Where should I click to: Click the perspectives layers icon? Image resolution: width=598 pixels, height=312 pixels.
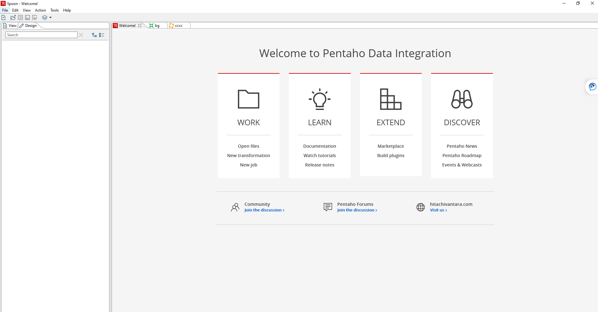click(x=45, y=17)
